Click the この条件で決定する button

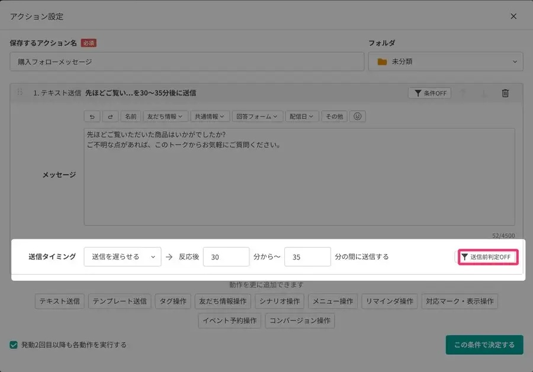click(x=484, y=345)
